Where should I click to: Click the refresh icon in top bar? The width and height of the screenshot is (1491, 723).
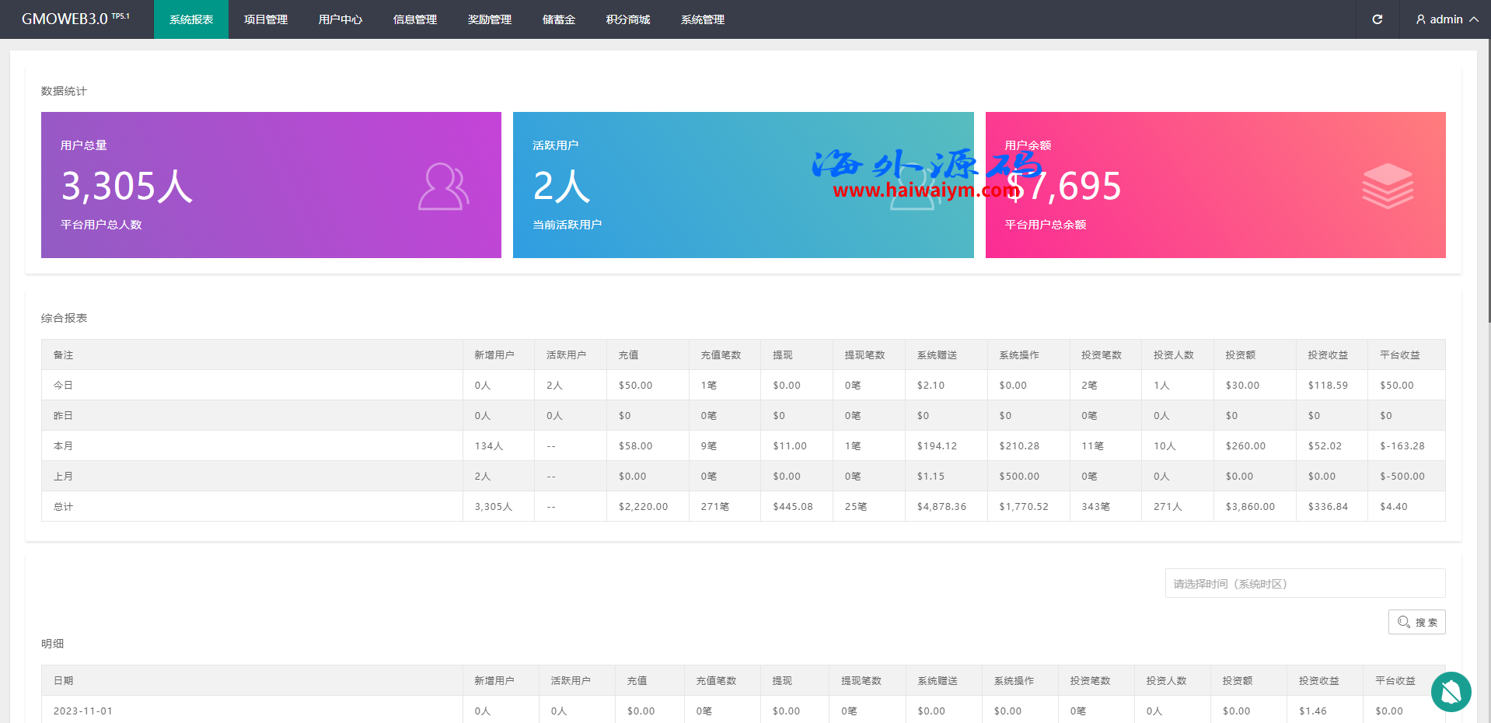tap(1377, 19)
